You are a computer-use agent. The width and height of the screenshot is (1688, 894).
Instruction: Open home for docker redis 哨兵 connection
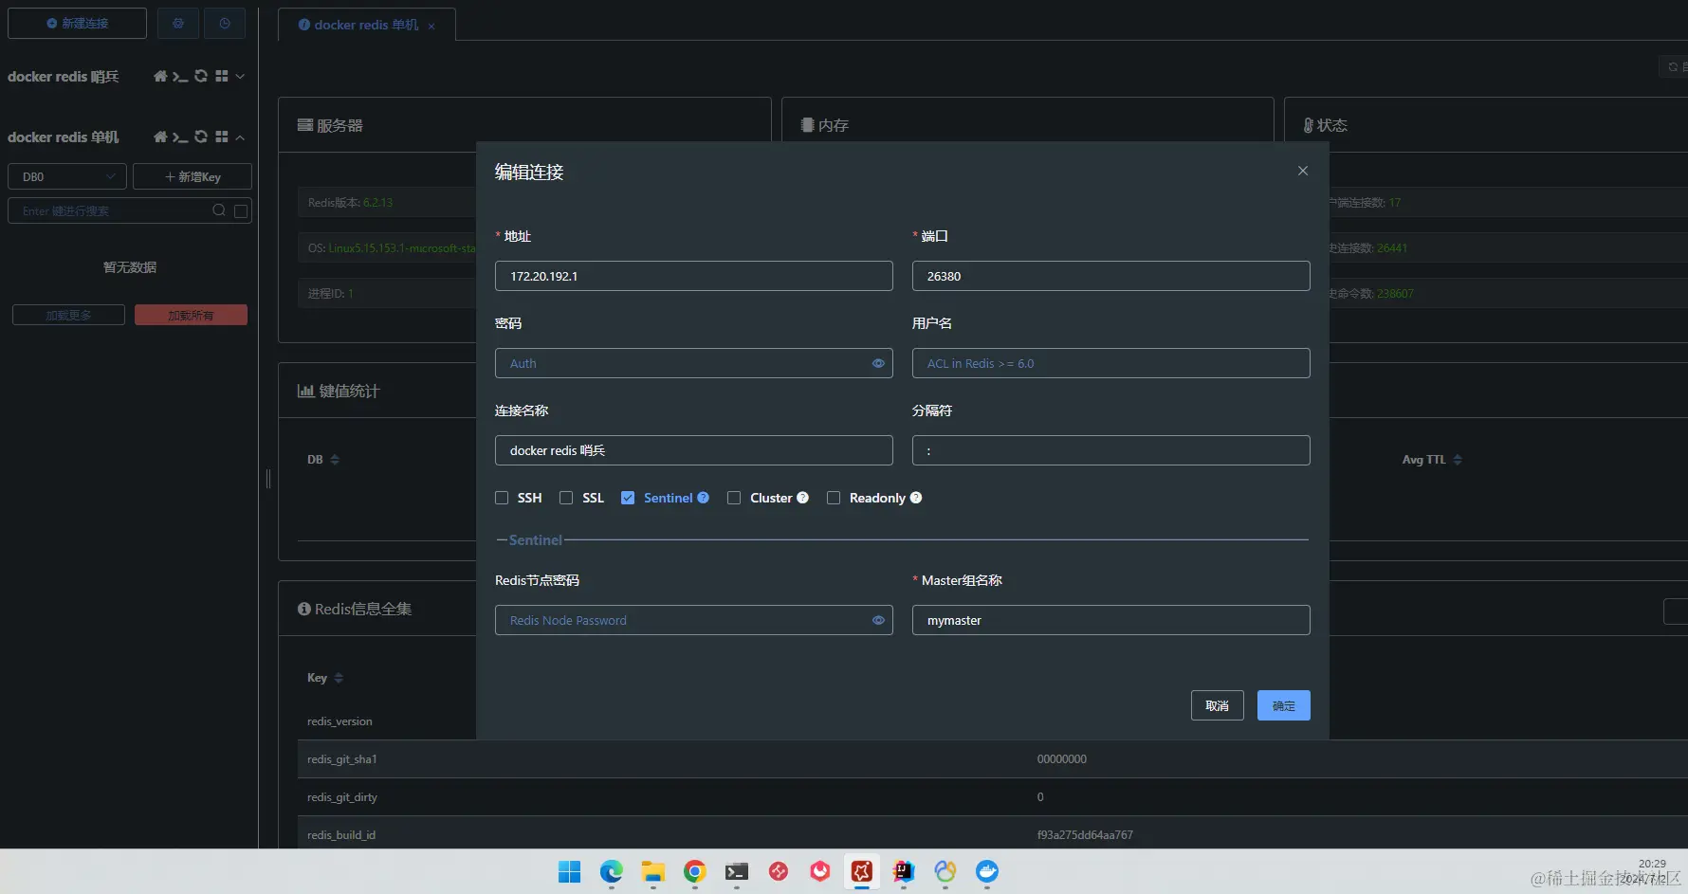[x=160, y=76]
